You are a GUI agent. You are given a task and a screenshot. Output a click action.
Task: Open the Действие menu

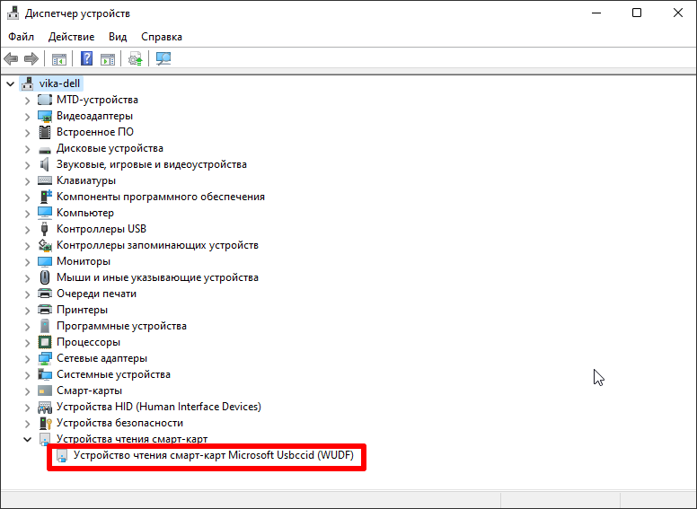point(71,37)
